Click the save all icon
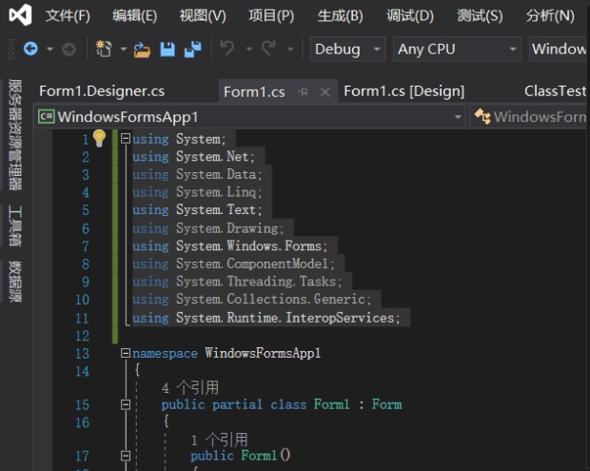 [192, 49]
